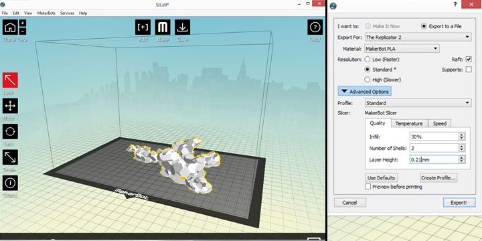Click the dialog question mark help button
Image resolution: width=482 pixels, height=241 pixels.
(x=455, y=4)
